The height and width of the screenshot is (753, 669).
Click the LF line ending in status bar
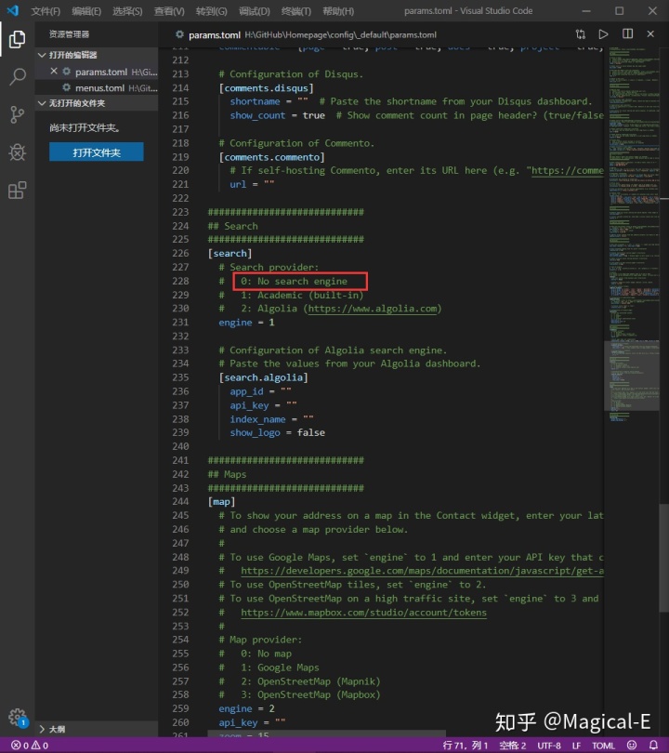pyautogui.click(x=576, y=746)
